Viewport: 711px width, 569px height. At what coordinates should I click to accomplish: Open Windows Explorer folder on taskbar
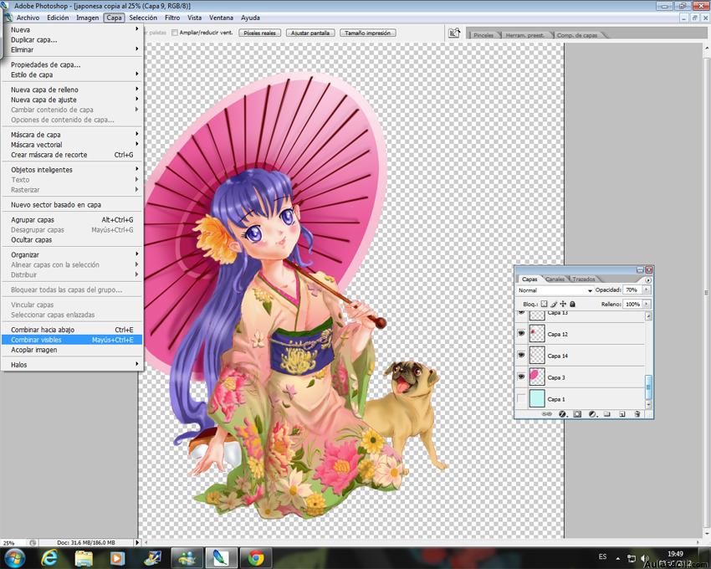tap(84, 557)
